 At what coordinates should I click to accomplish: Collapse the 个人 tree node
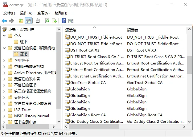4,36
